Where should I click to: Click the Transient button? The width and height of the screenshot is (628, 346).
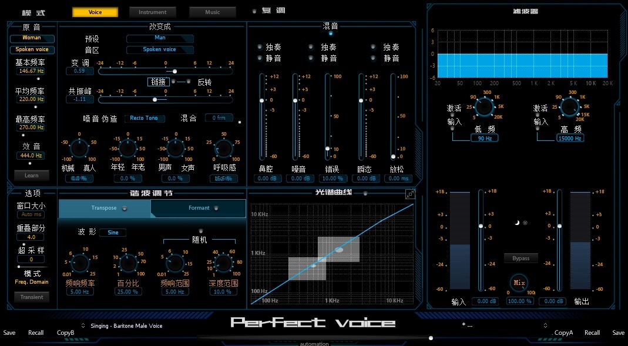32,297
